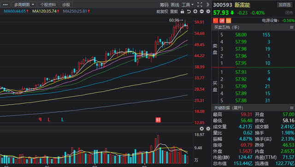Screen dimensions: 295x167
Task: Click the orange 创 board icon
Action: (x=229, y=21)
